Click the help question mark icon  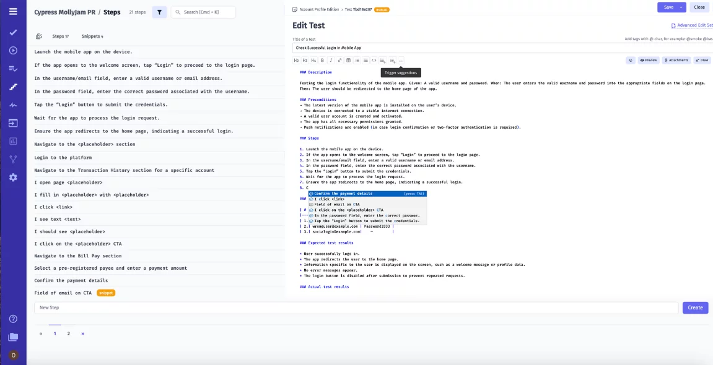pyautogui.click(x=13, y=319)
